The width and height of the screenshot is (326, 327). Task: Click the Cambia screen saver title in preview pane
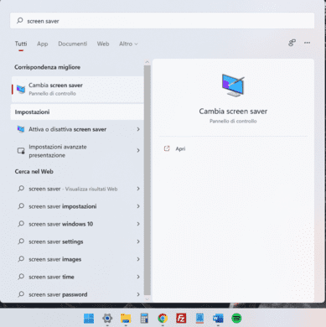[x=233, y=112]
